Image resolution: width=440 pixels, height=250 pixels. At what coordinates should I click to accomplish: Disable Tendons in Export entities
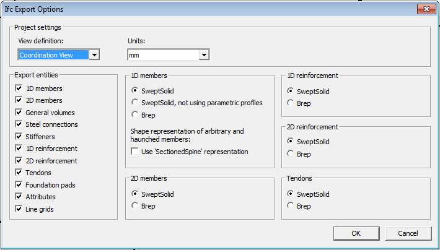click(19, 173)
